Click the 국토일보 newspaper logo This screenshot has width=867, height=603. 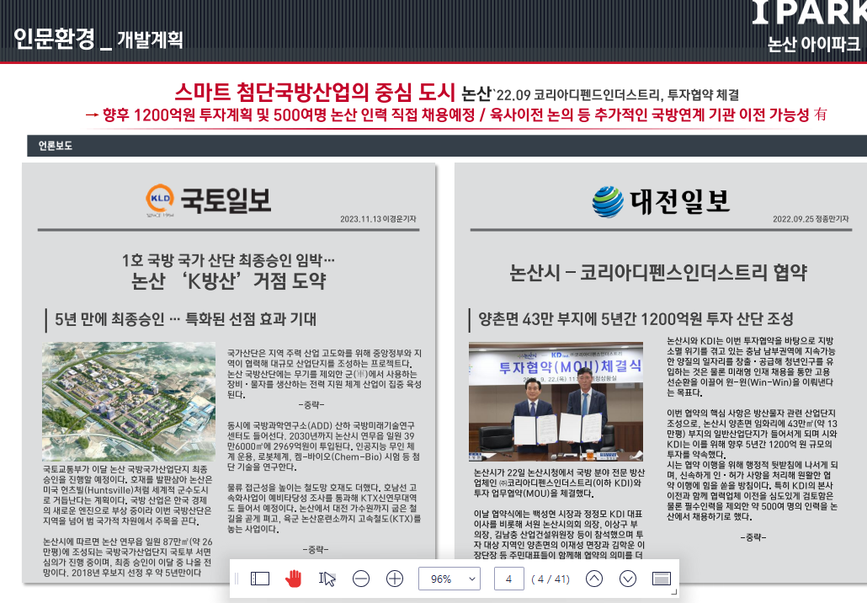coord(209,200)
